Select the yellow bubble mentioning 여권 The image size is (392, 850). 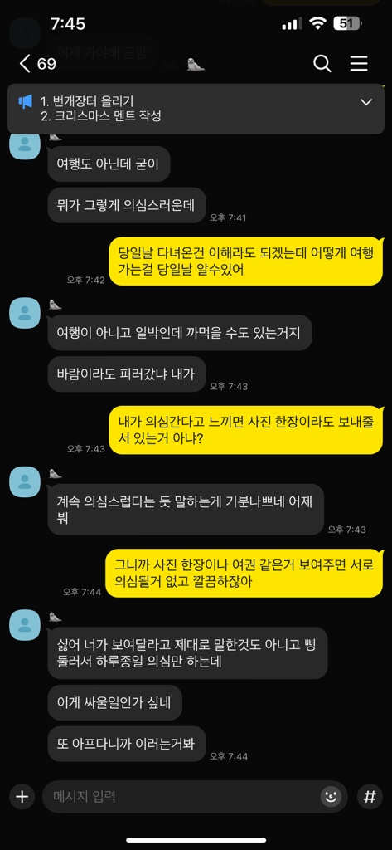click(x=244, y=573)
